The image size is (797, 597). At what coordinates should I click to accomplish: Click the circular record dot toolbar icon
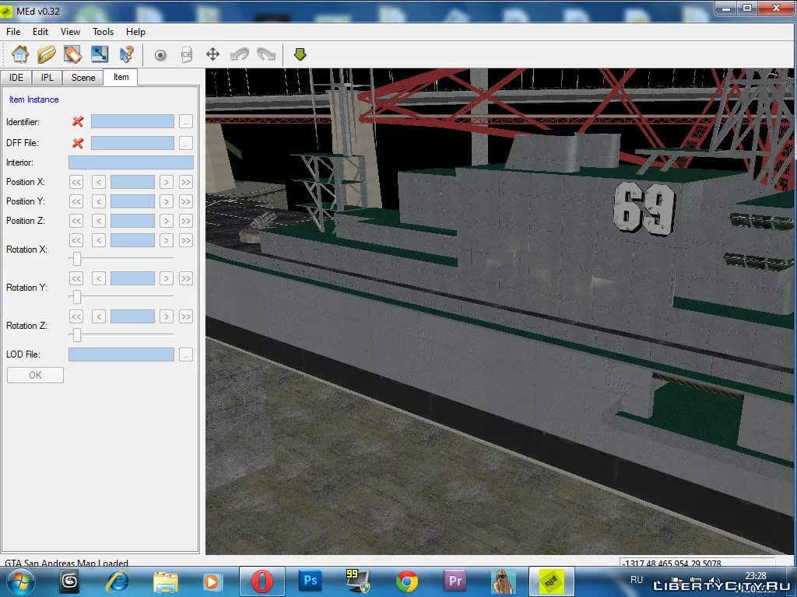coord(160,55)
